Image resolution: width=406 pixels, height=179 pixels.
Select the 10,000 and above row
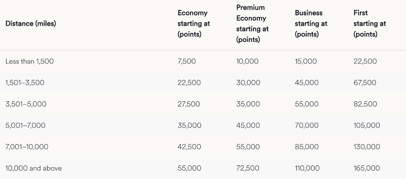point(33,168)
